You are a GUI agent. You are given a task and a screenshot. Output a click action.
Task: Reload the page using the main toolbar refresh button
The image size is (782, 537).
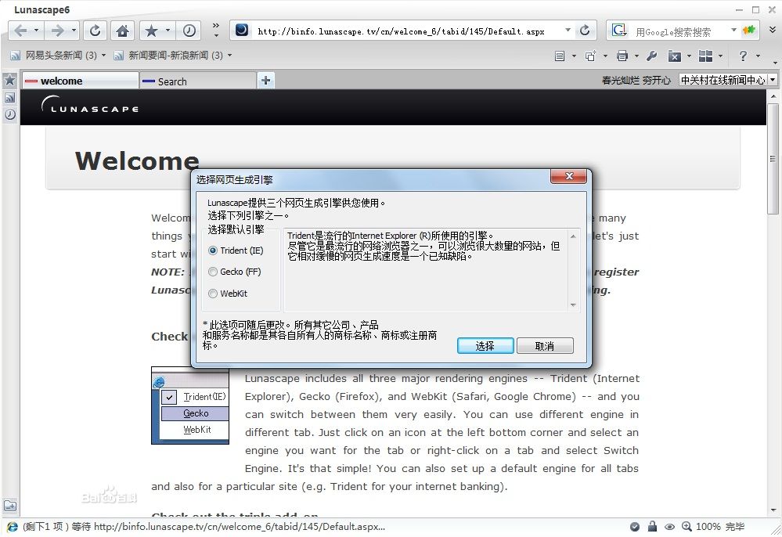tap(95, 31)
